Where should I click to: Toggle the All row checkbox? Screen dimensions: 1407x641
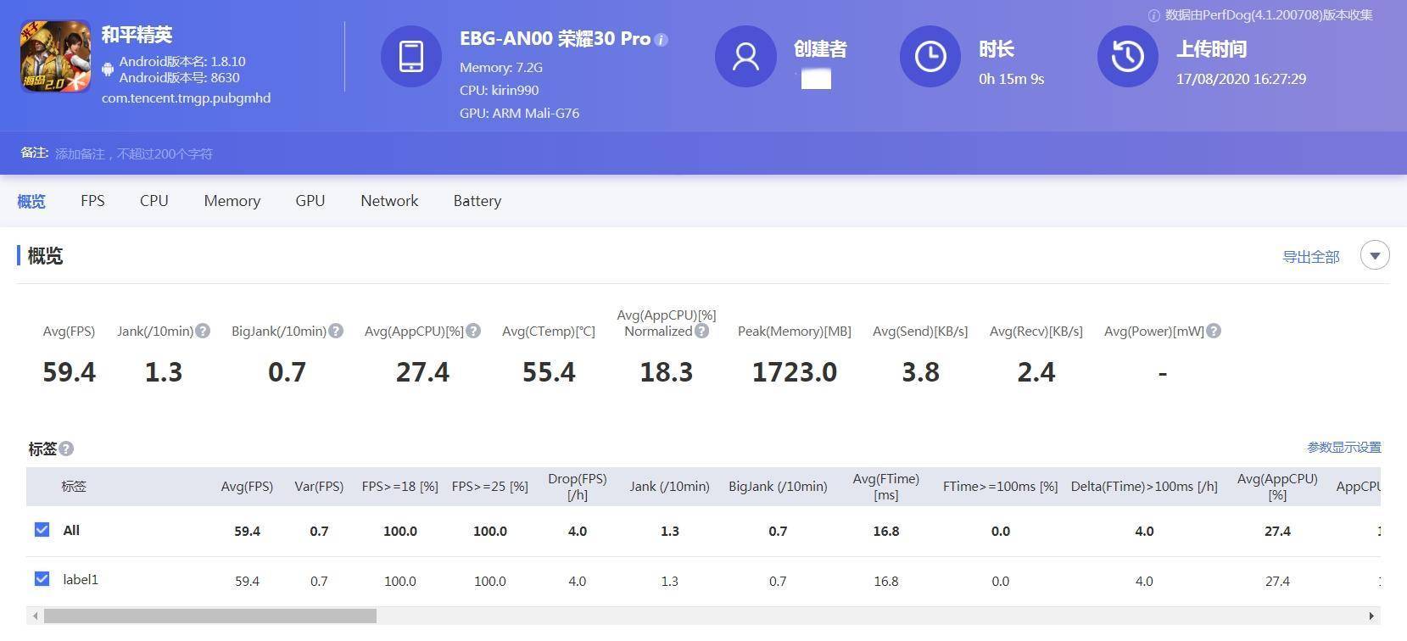42,530
